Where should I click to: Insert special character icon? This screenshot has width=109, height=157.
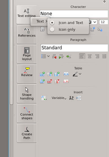coord(71,98)
